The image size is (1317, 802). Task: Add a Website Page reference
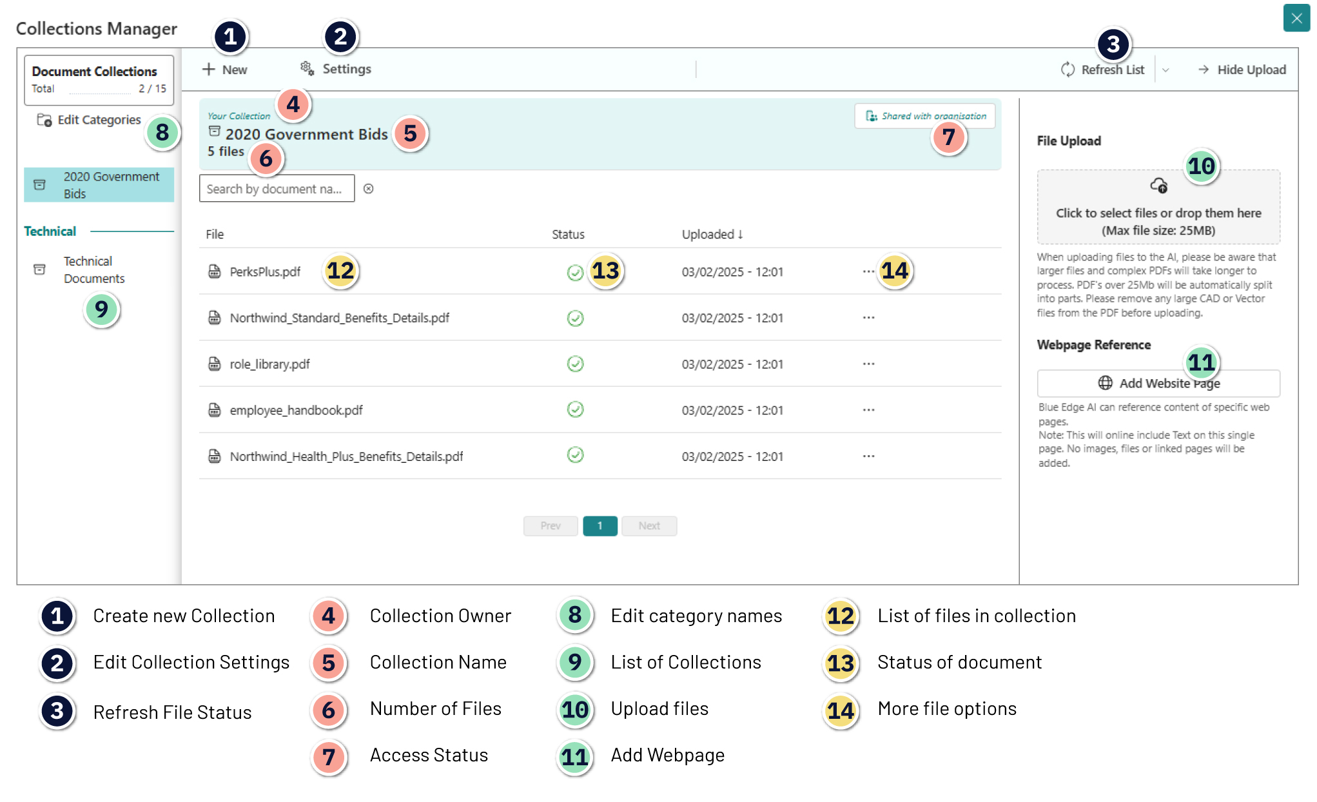(1158, 384)
